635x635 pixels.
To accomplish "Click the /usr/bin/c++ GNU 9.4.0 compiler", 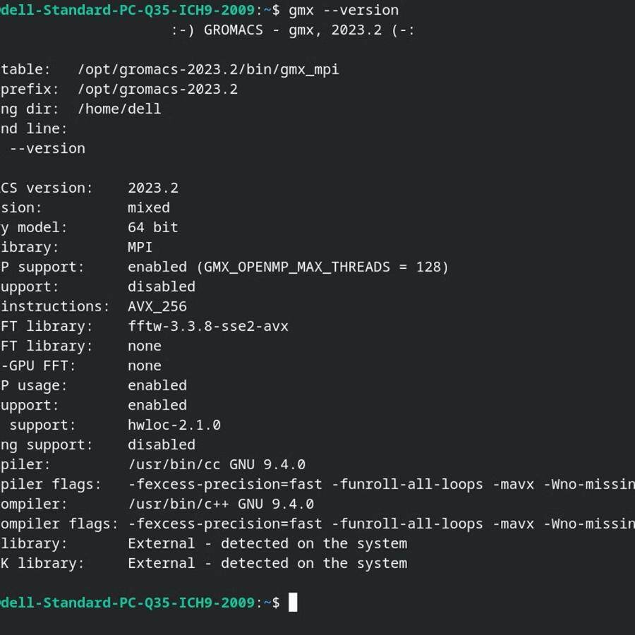I will [x=220, y=504].
